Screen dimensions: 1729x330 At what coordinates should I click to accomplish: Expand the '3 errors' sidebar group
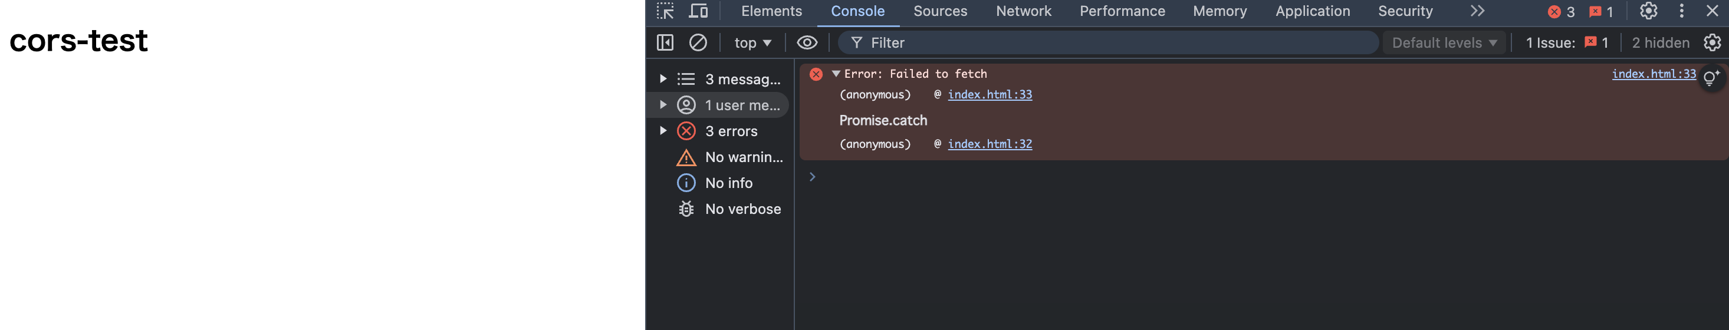point(663,131)
